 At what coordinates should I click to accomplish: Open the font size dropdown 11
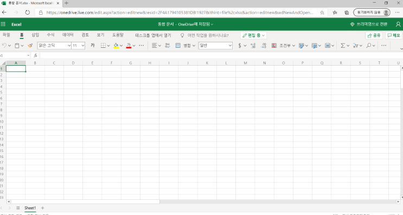(78, 46)
